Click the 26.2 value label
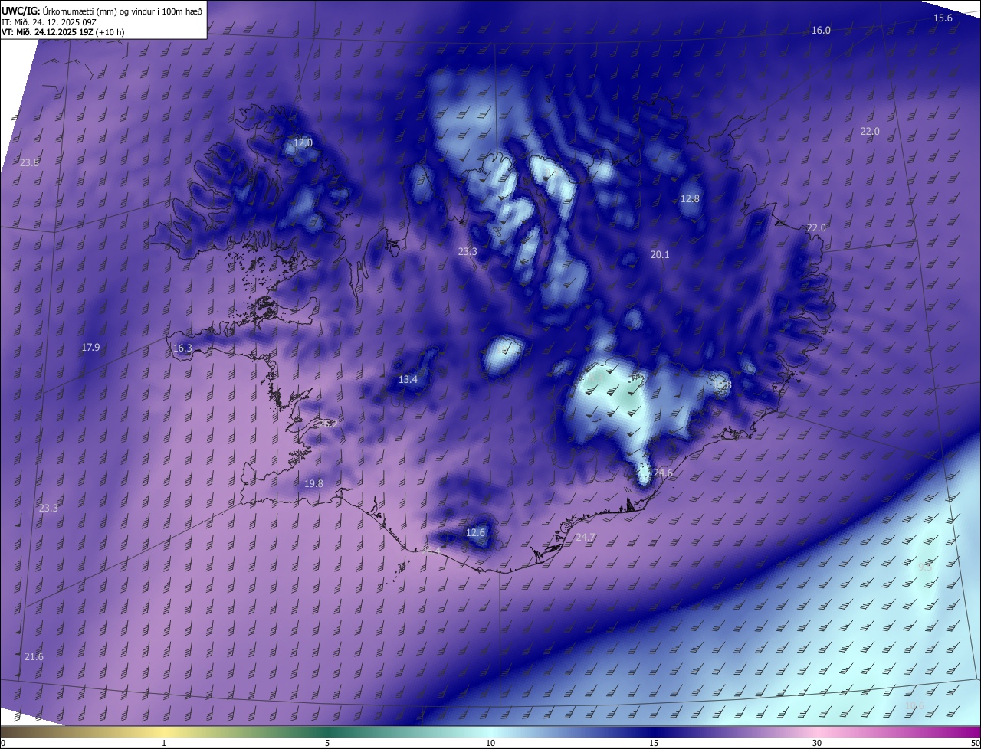 click(329, 423)
